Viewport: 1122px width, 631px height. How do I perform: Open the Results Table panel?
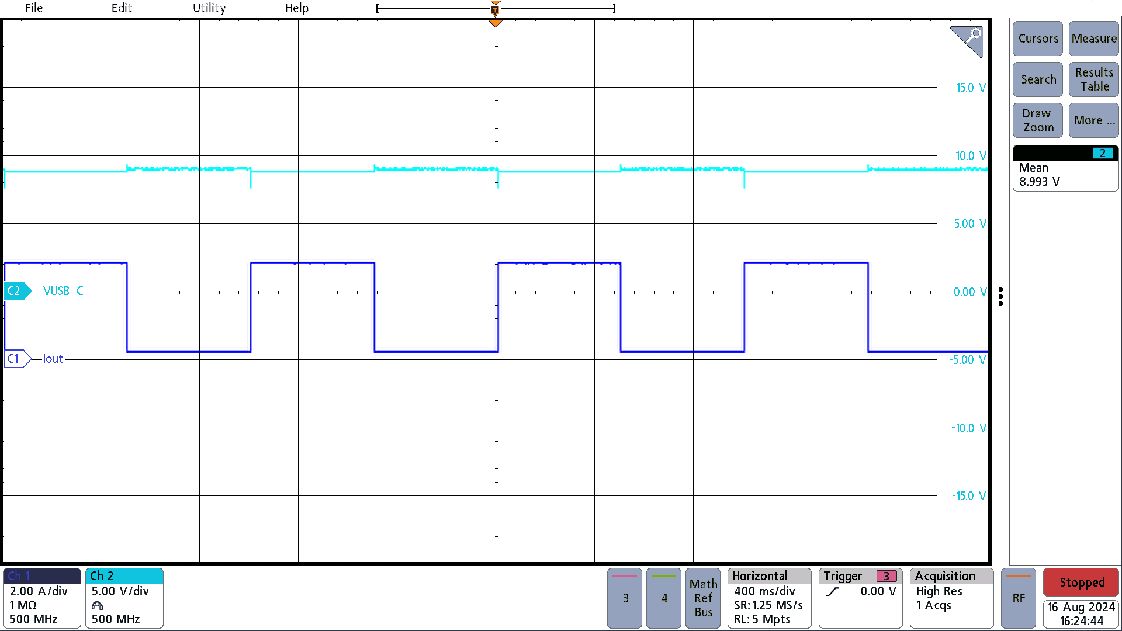(1093, 79)
